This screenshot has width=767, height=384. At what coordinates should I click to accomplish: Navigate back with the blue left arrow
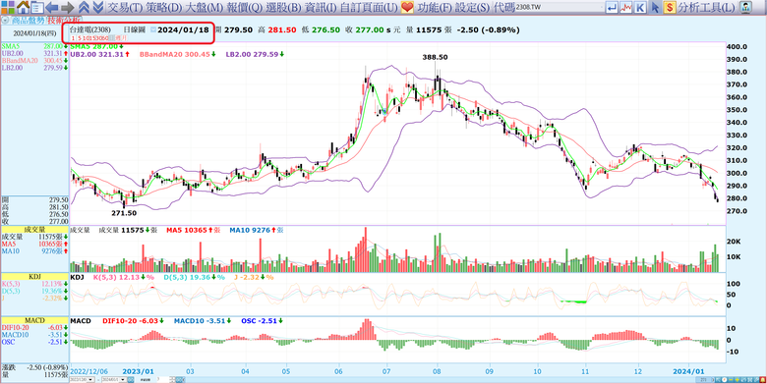pyautogui.click(x=52, y=7)
